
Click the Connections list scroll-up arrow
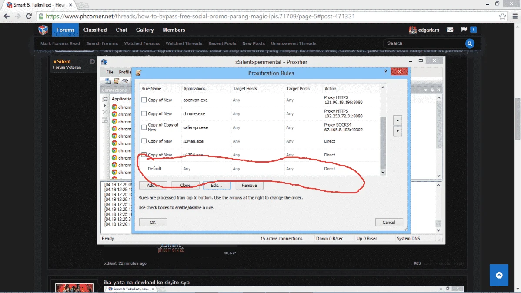[x=439, y=98]
